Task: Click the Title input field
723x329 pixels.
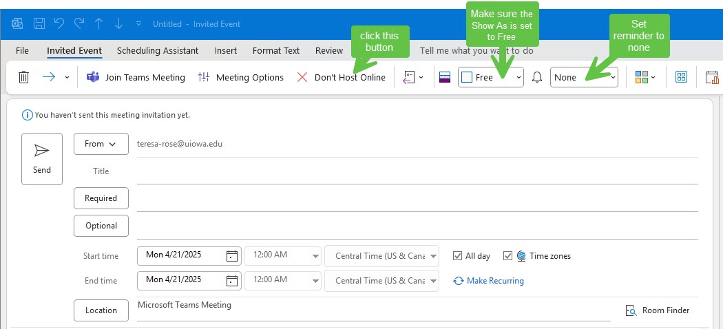Action: click(417, 171)
